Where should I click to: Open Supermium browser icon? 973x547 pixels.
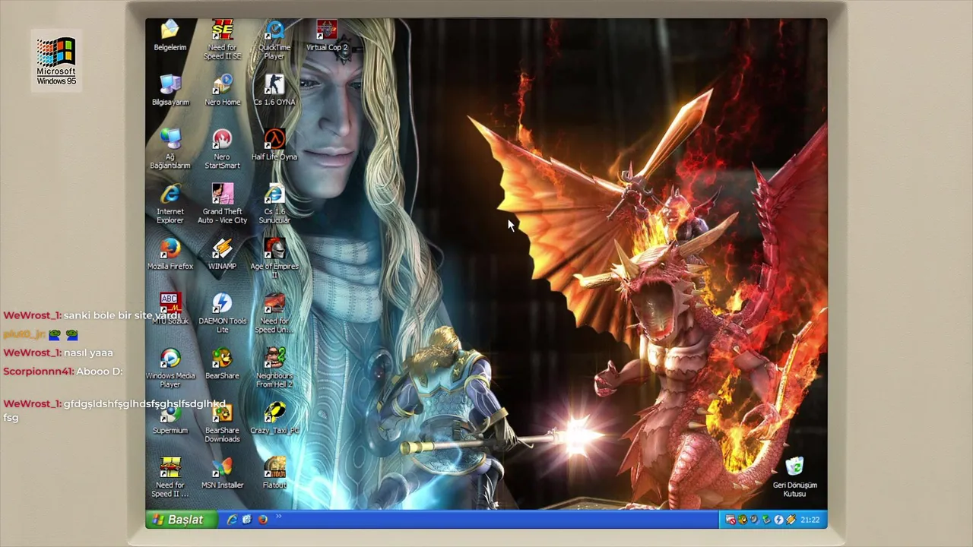point(170,419)
